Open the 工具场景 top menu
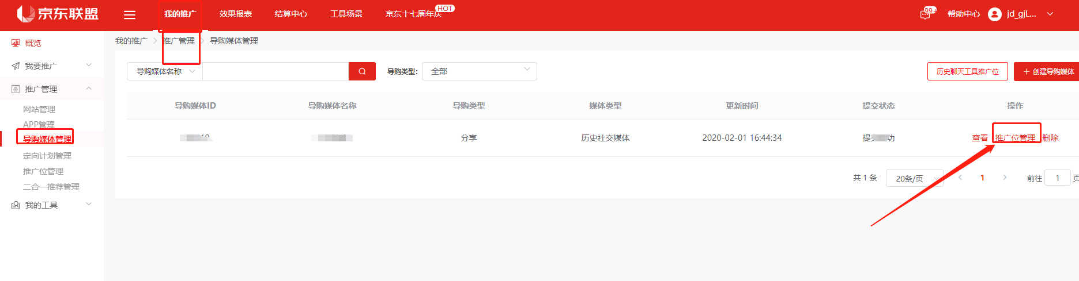The image size is (1079, 281). 346,14
